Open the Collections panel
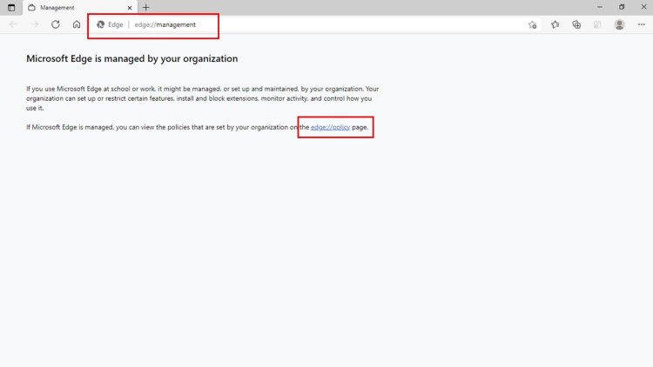This screenshot has width=653, height=367. click(x=576, y=24)
